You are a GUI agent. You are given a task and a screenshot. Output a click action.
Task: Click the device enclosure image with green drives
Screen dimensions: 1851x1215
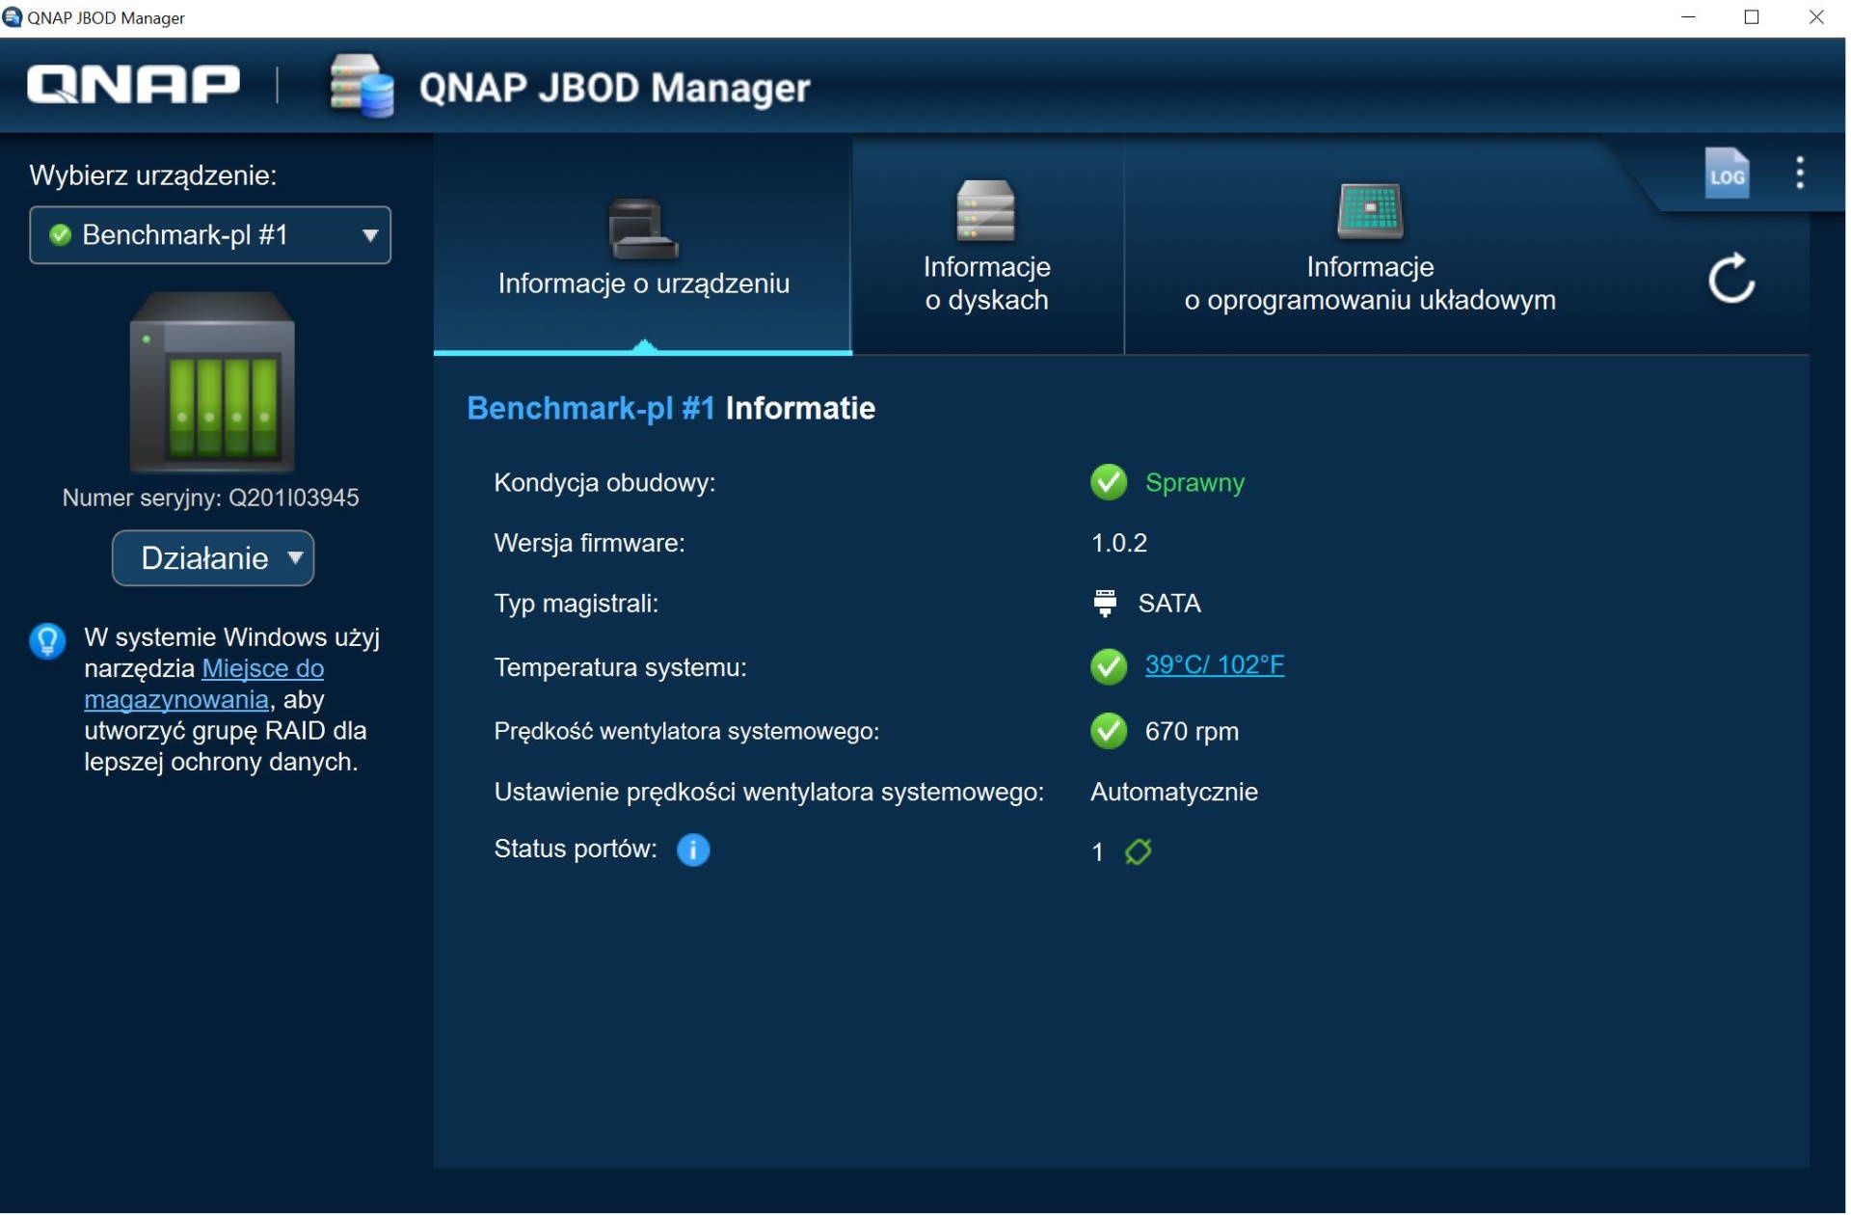[x=212, y=383]
